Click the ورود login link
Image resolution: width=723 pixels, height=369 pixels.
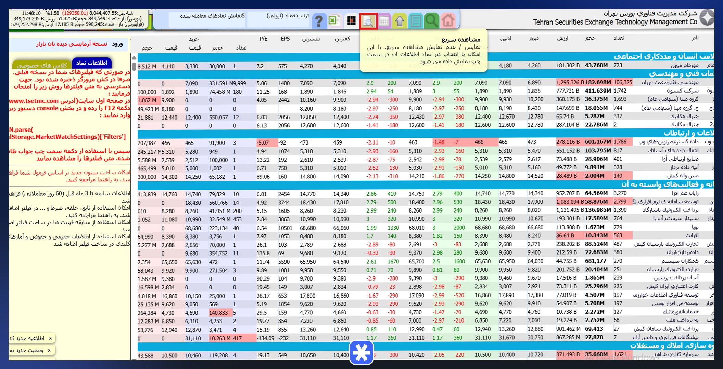(117, 44)
